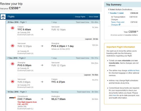Click the external-link icon beside Taxes, Fees and Charges
This screenshot has height=111, width=141.
[120, 25]
